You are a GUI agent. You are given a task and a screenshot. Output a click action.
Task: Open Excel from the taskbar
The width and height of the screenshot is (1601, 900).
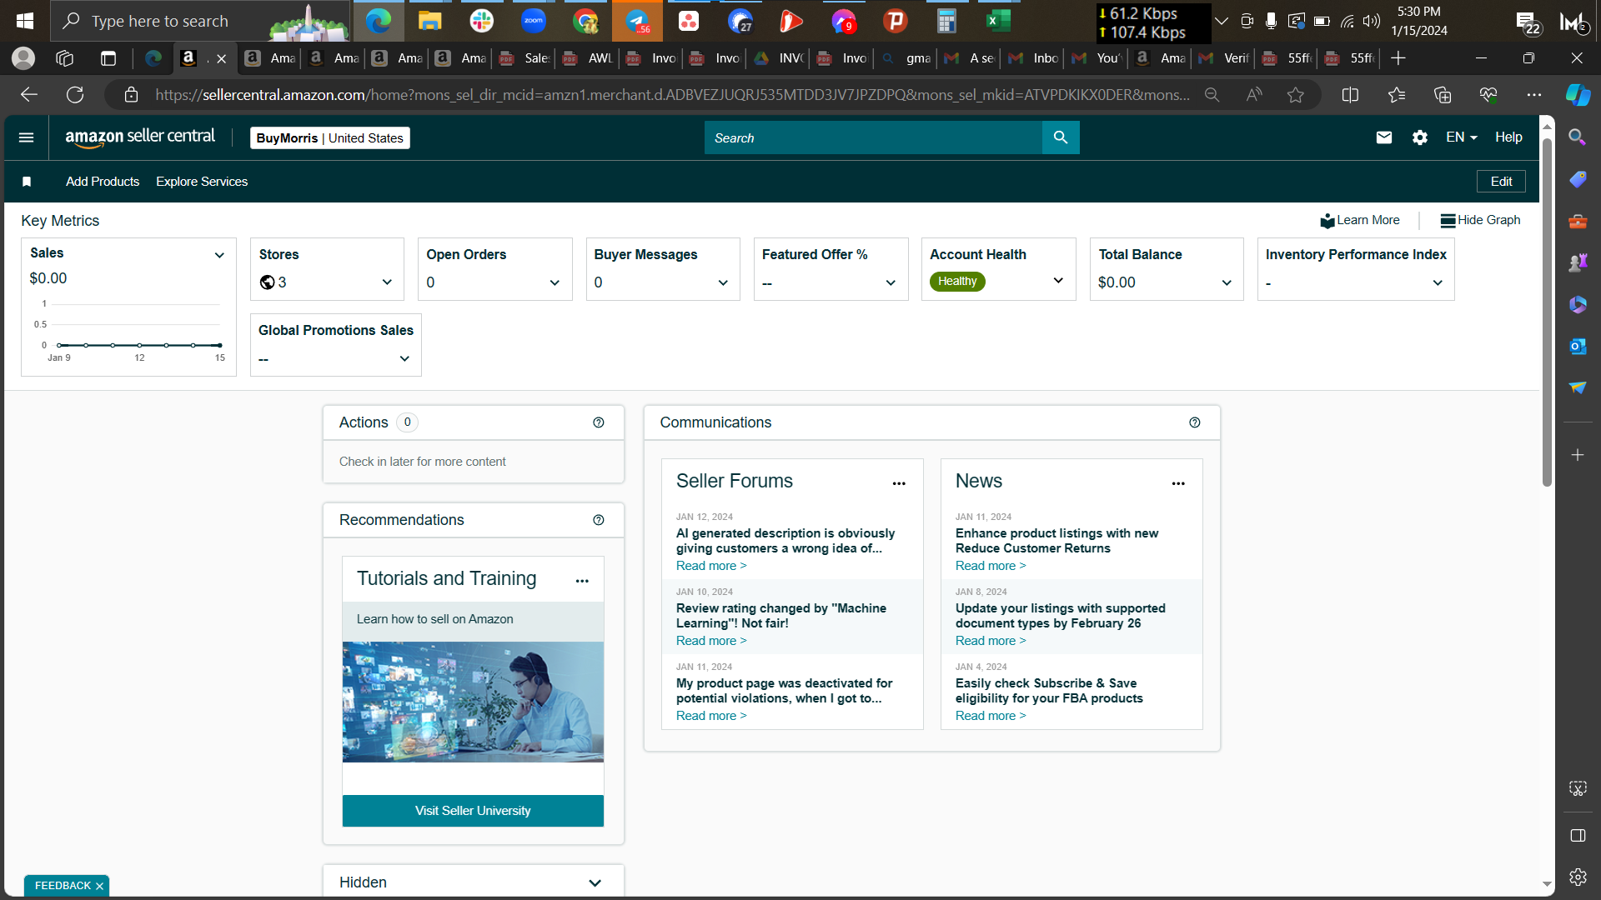point(998,21)
